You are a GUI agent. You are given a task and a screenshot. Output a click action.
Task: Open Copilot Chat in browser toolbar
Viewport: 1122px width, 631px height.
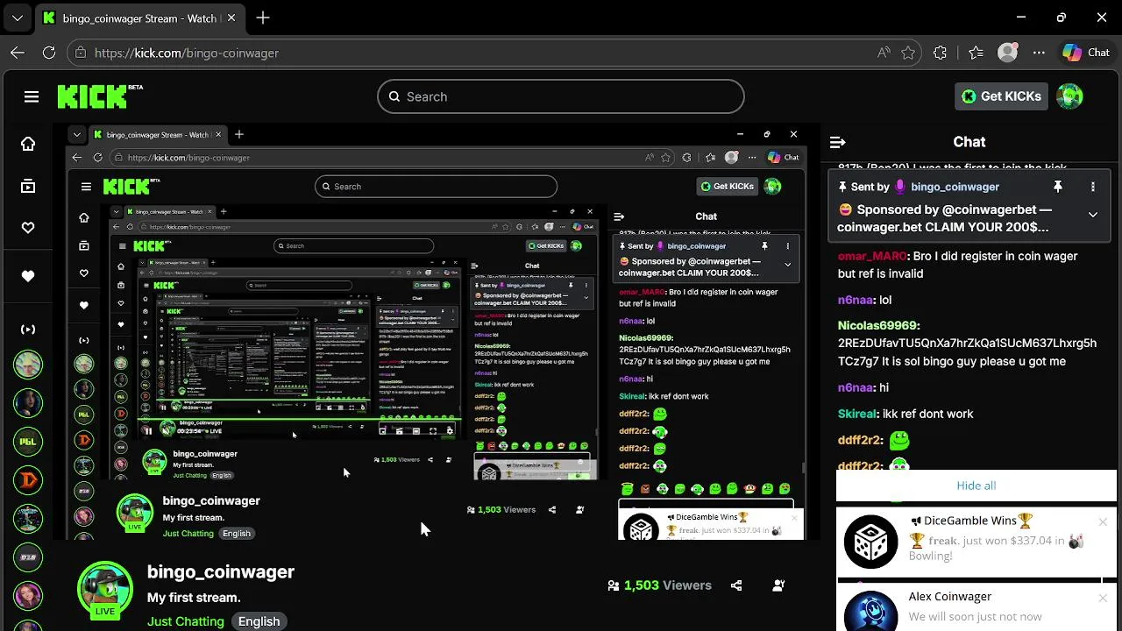(1087, 53)
